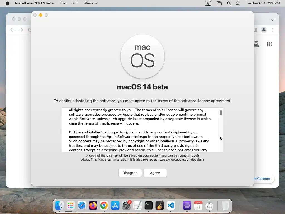The height and width of the screenshot is (214, 285).
Task: Open Control Center in the menu bar
Action: click(238, 3)
